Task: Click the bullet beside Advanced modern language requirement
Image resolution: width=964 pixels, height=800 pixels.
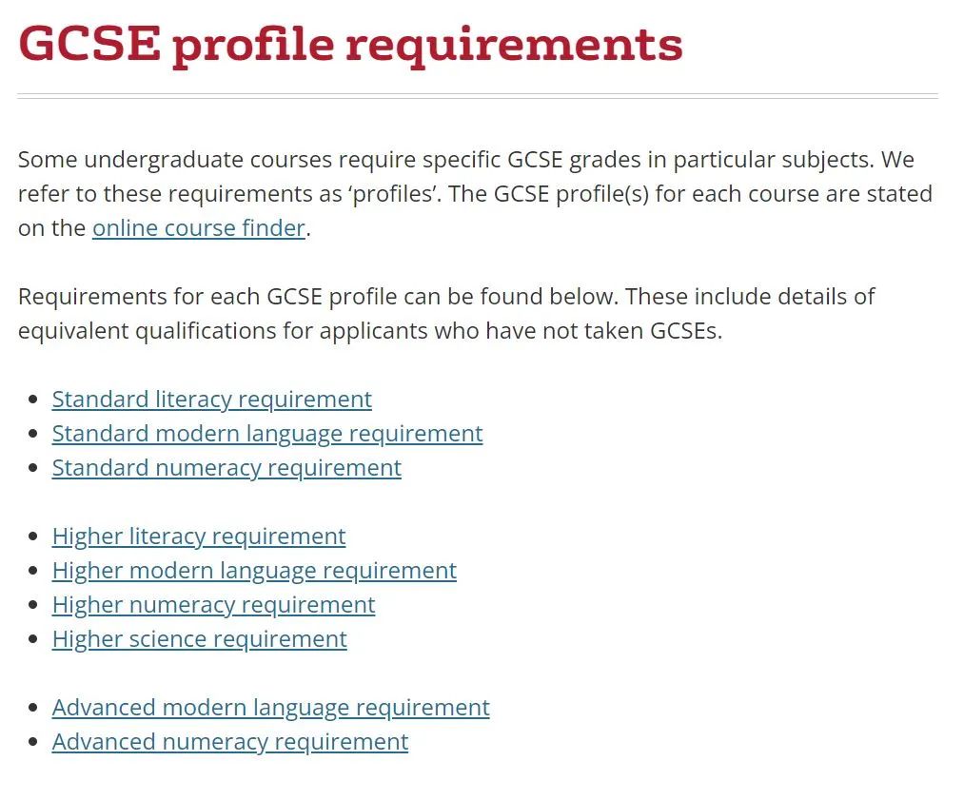Action: (x=34, y=709)
